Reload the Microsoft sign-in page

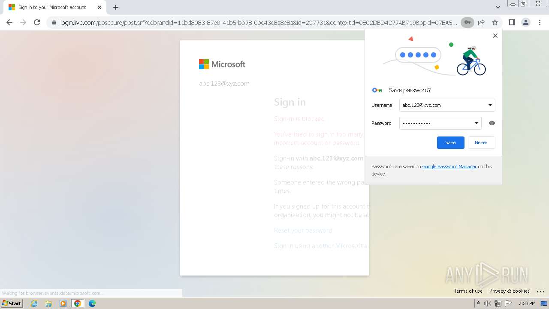(37, 22)
